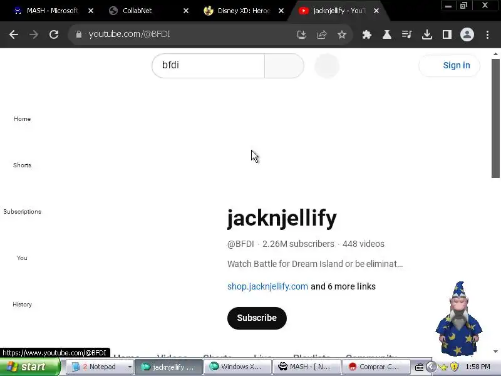Click the browser forward arrow
Screen dimensions: 501x376
pyautogui.click(x=34, y=34)
